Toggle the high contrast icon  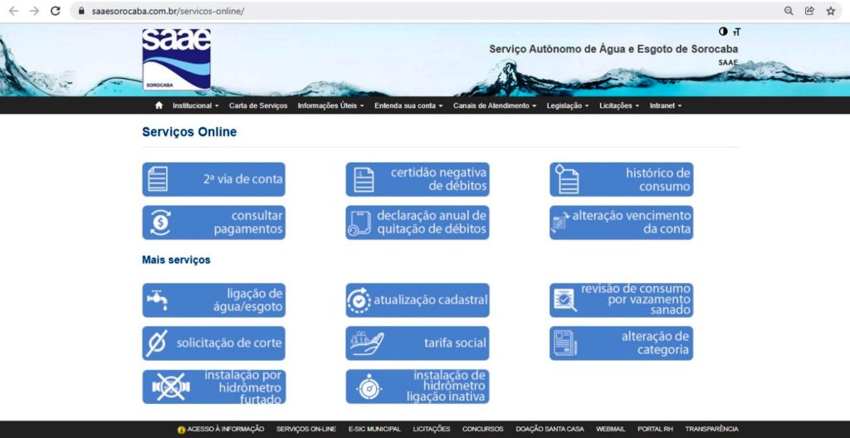(723, 32)
